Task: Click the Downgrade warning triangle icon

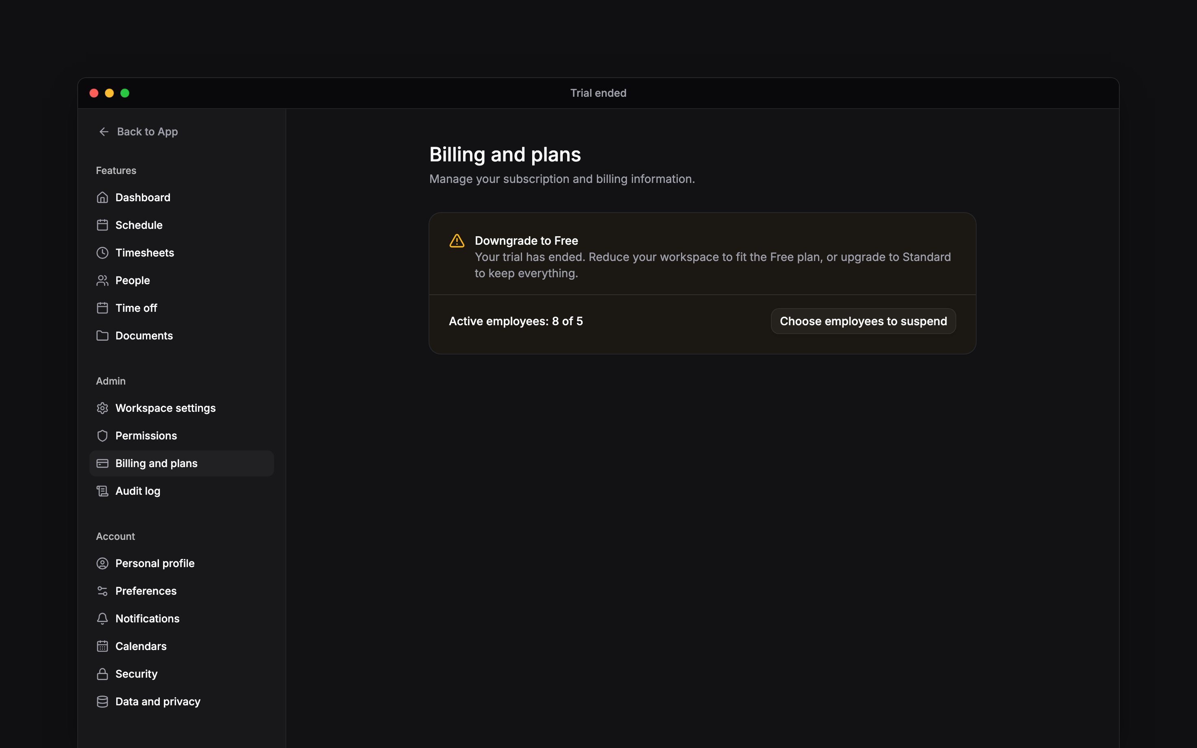Action: pyautogui.click(x=457, y=241)
